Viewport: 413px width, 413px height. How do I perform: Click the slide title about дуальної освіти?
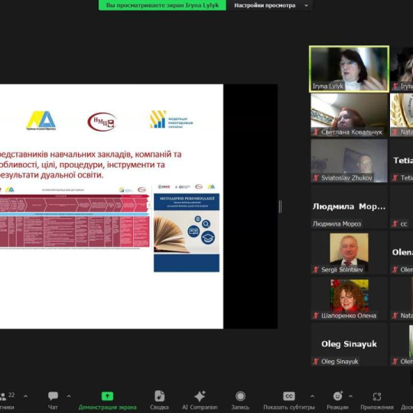point(91,164)
